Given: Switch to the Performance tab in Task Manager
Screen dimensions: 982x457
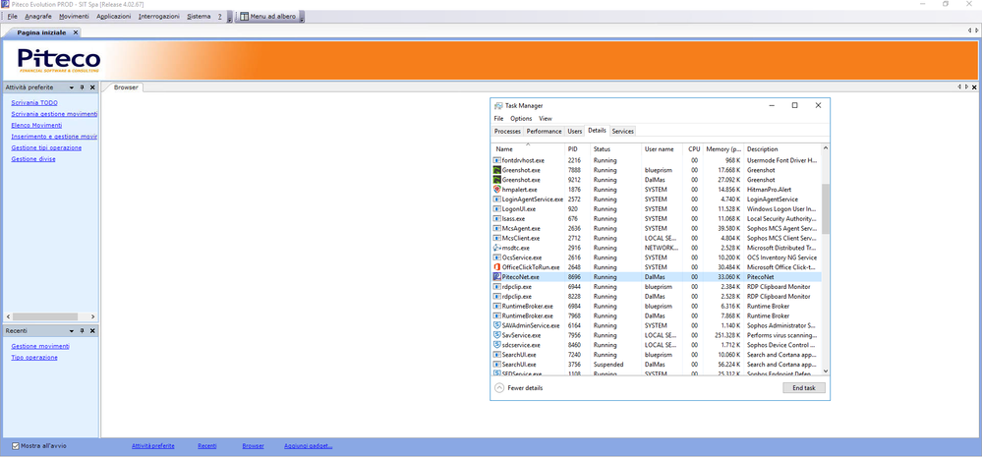Looking at the screenshot, I should [x=544, y=132].
